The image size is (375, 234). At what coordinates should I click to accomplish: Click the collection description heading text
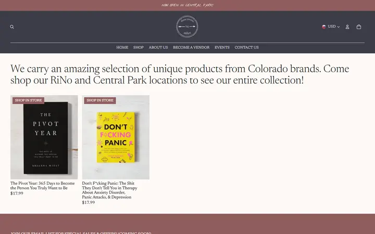pos(180,74)
